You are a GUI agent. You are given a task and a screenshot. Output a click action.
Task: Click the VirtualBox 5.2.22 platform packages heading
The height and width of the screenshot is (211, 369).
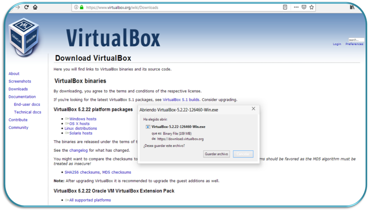(x=93, y=109)
